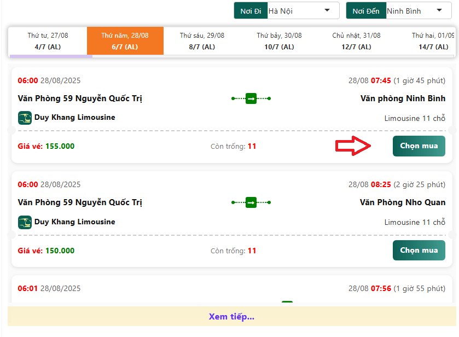Select the Thứ năm, 28/08 date tab
The width and height of the screenshot is (459, 337).
125,41
